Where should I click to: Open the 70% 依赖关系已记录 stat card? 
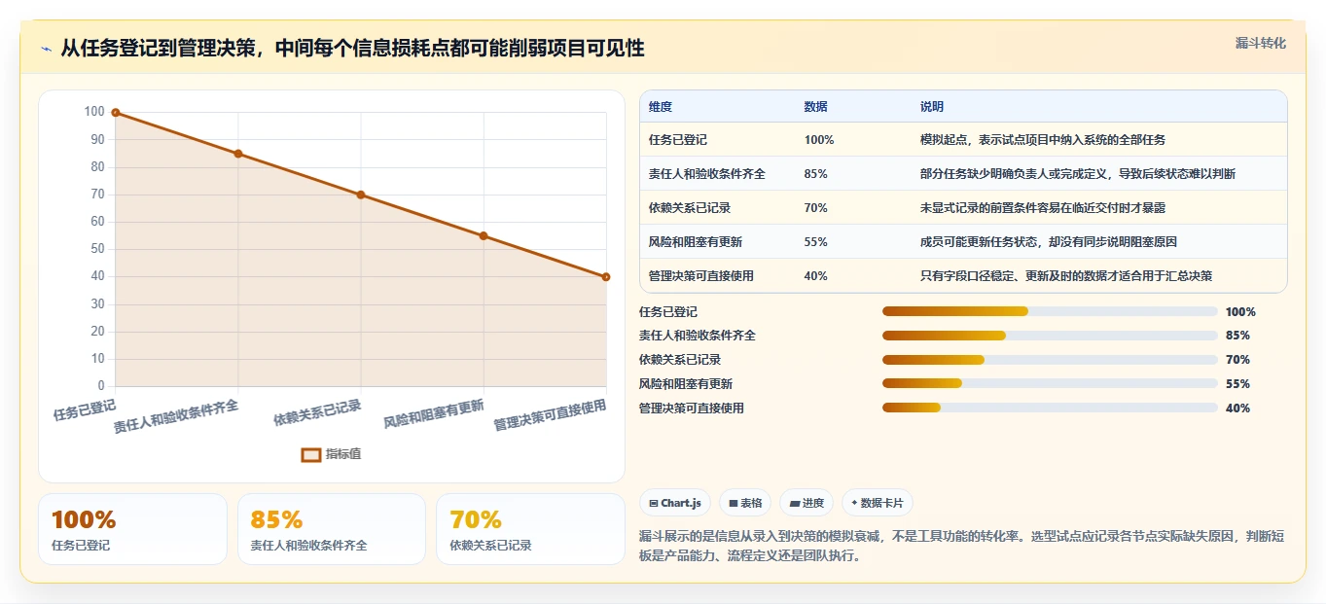(x=530, y=529)
